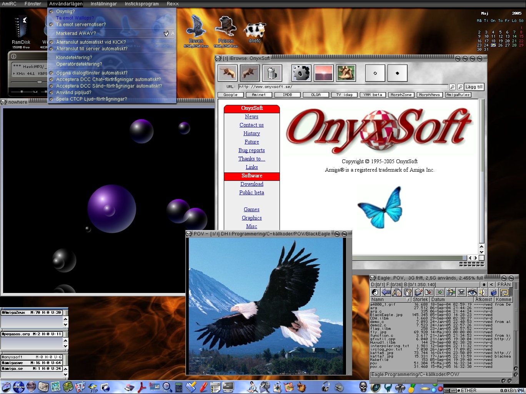Toggle Använd pipljud? option
The image size is (526, 394).
(x=112, y=93)
